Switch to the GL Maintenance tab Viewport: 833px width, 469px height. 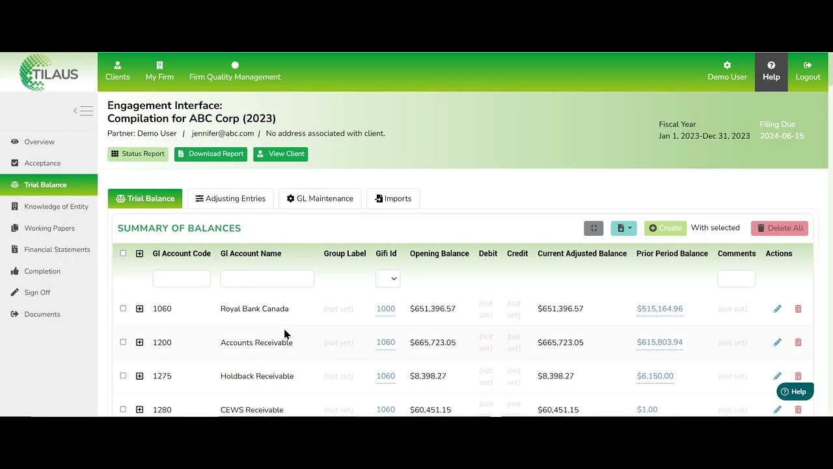[320, 199]
